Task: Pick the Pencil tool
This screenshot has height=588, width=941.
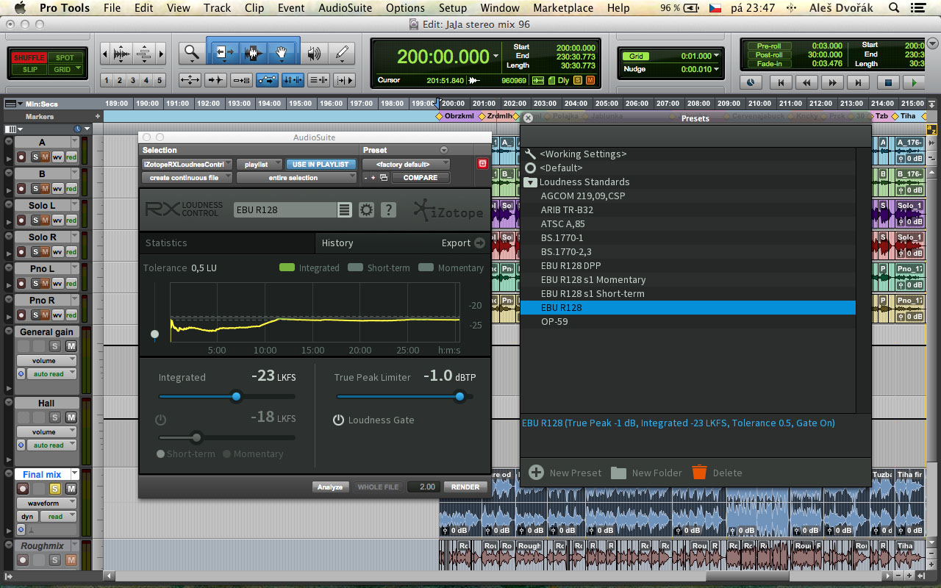Action: (341, 53)
